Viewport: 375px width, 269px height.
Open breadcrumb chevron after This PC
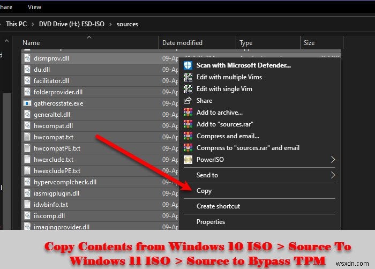33,24
